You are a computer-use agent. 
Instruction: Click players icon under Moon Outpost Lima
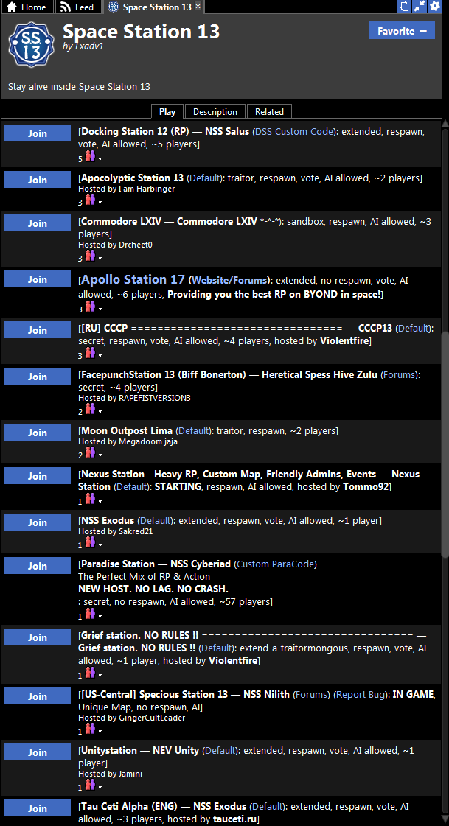click(x=90, y=452)
